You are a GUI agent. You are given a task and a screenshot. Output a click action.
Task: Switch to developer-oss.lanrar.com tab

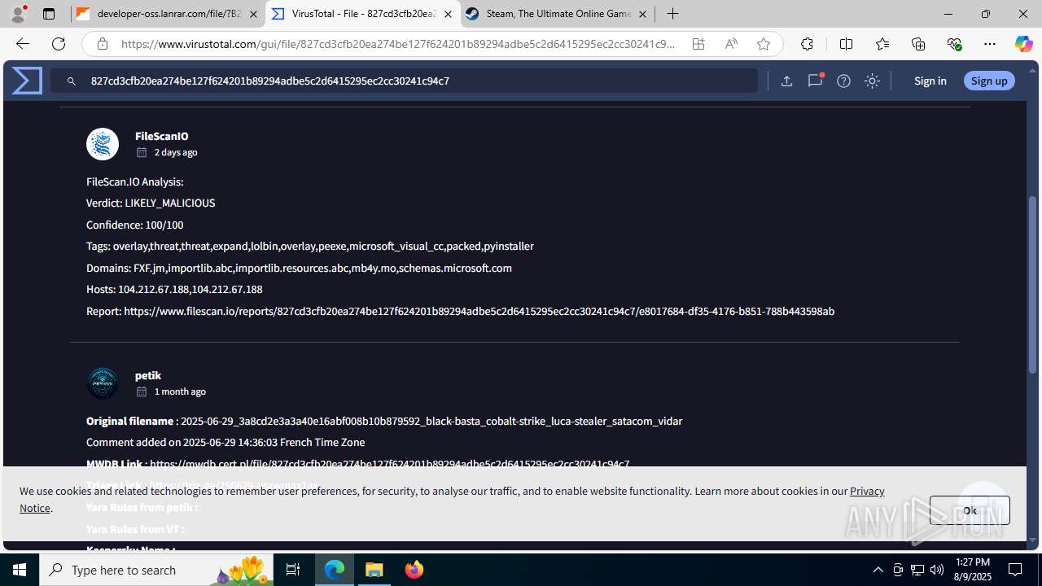(x=168, y=14)
